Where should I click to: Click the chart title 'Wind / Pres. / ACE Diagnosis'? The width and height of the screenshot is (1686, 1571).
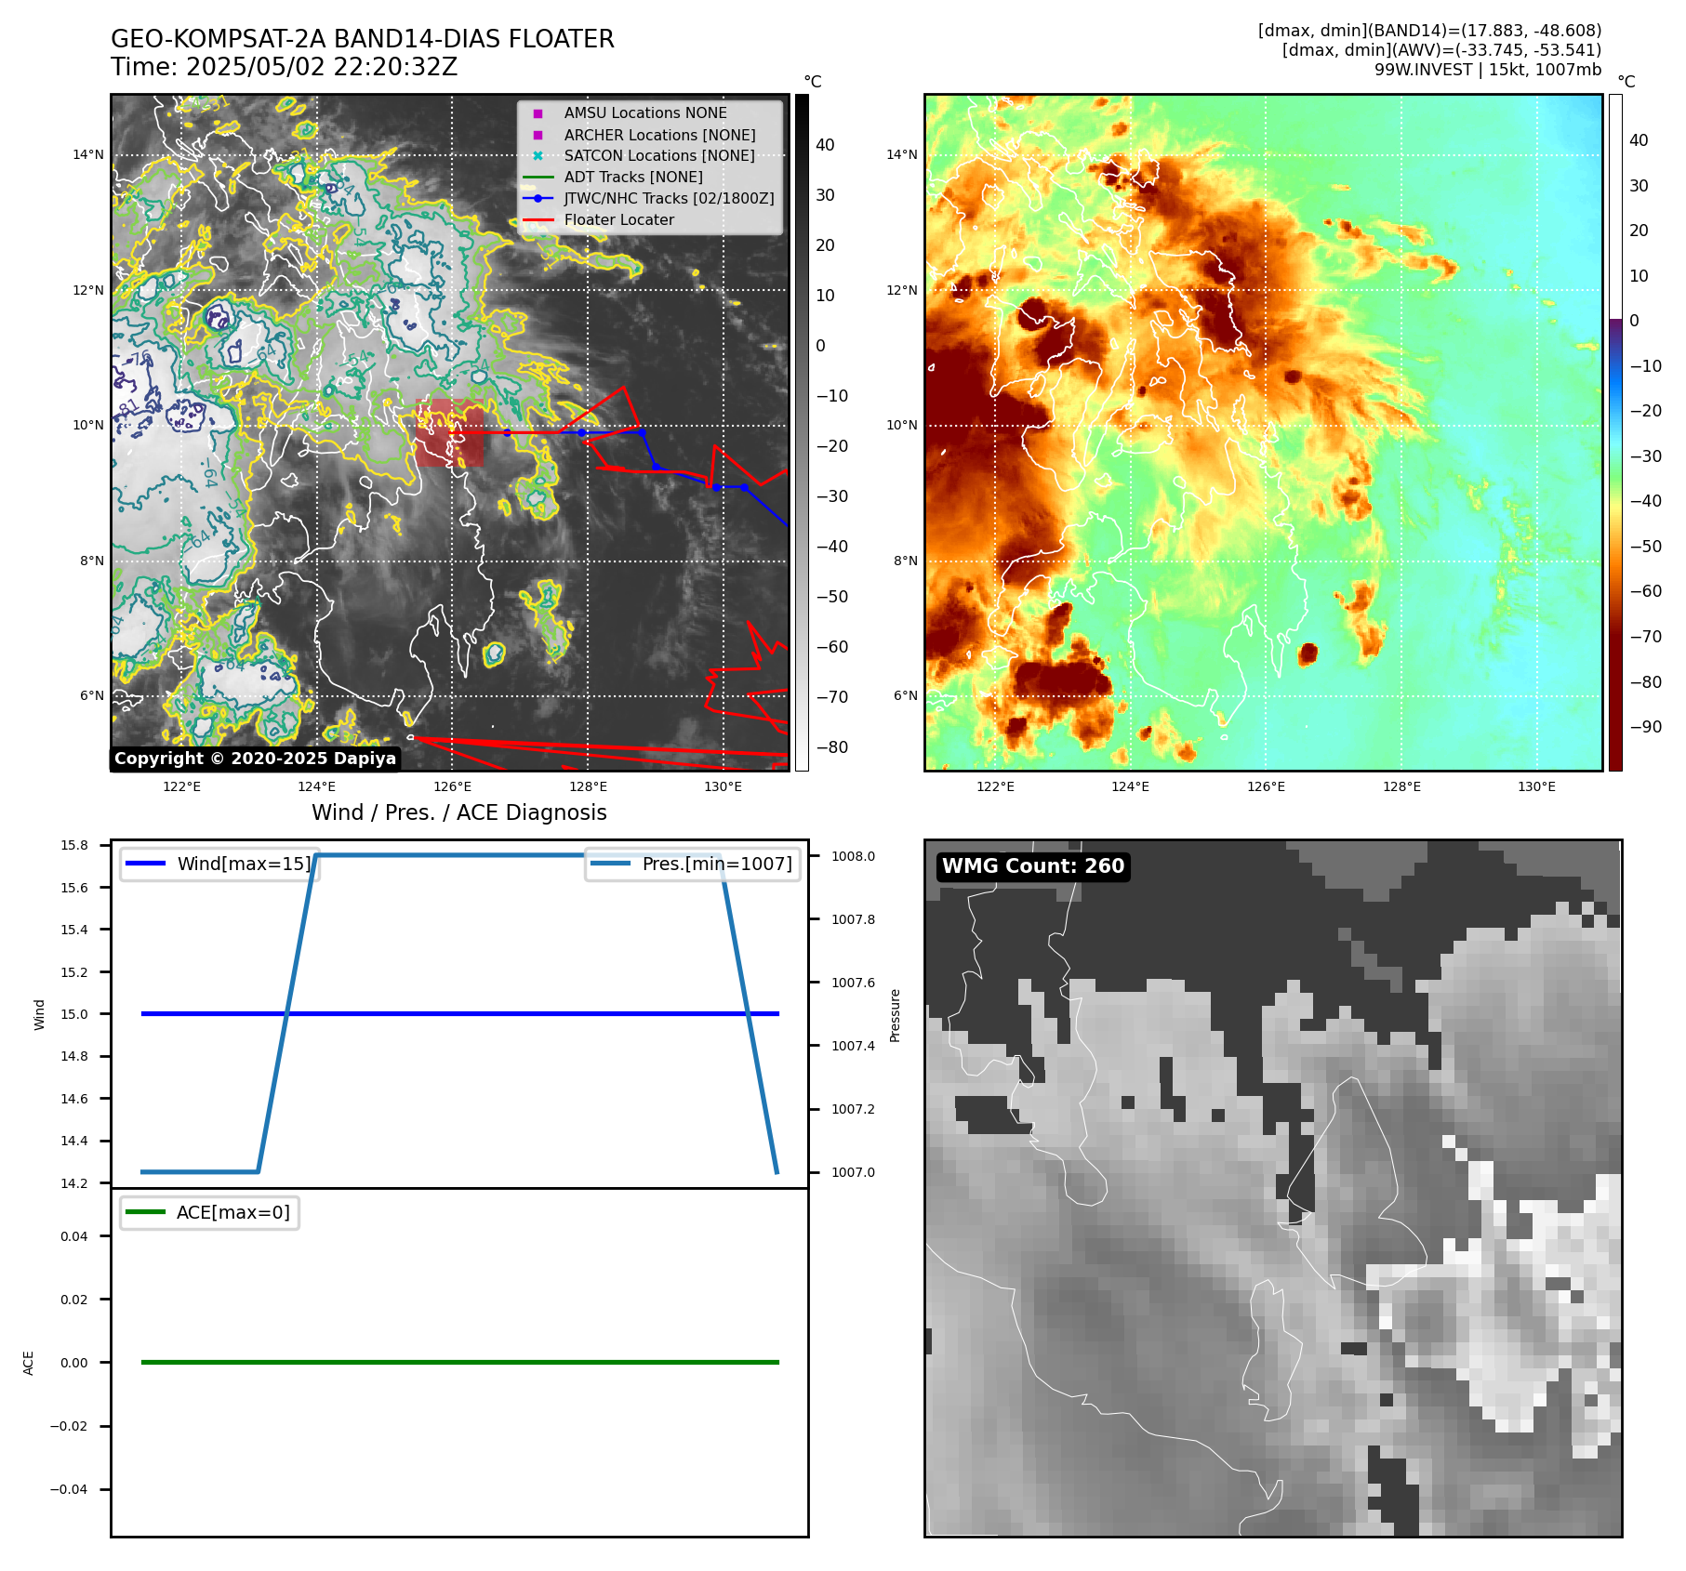pos(459,812)
